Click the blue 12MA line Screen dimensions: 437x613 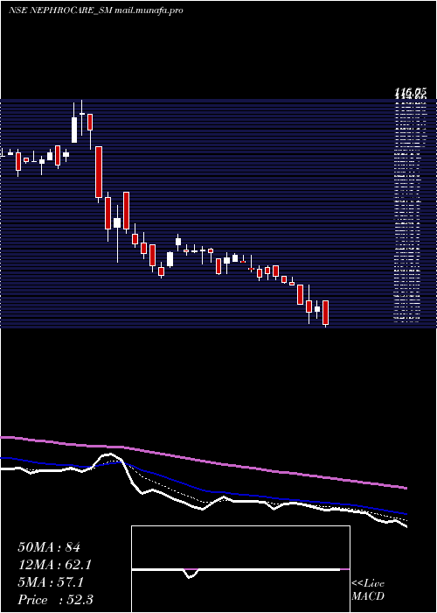pos(203,490)
